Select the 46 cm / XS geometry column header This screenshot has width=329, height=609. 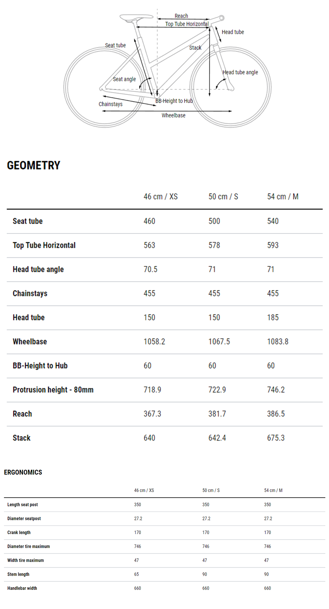tap(161, 197)
